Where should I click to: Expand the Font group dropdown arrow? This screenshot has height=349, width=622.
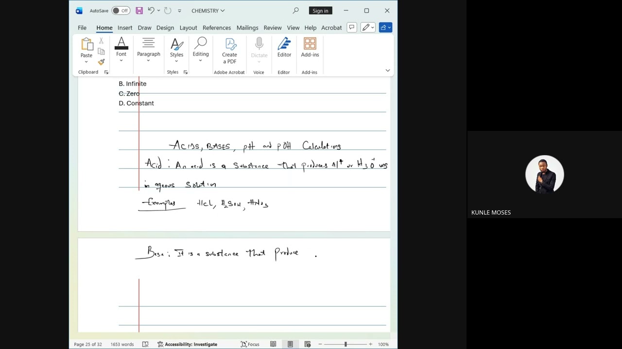(121, 61)
